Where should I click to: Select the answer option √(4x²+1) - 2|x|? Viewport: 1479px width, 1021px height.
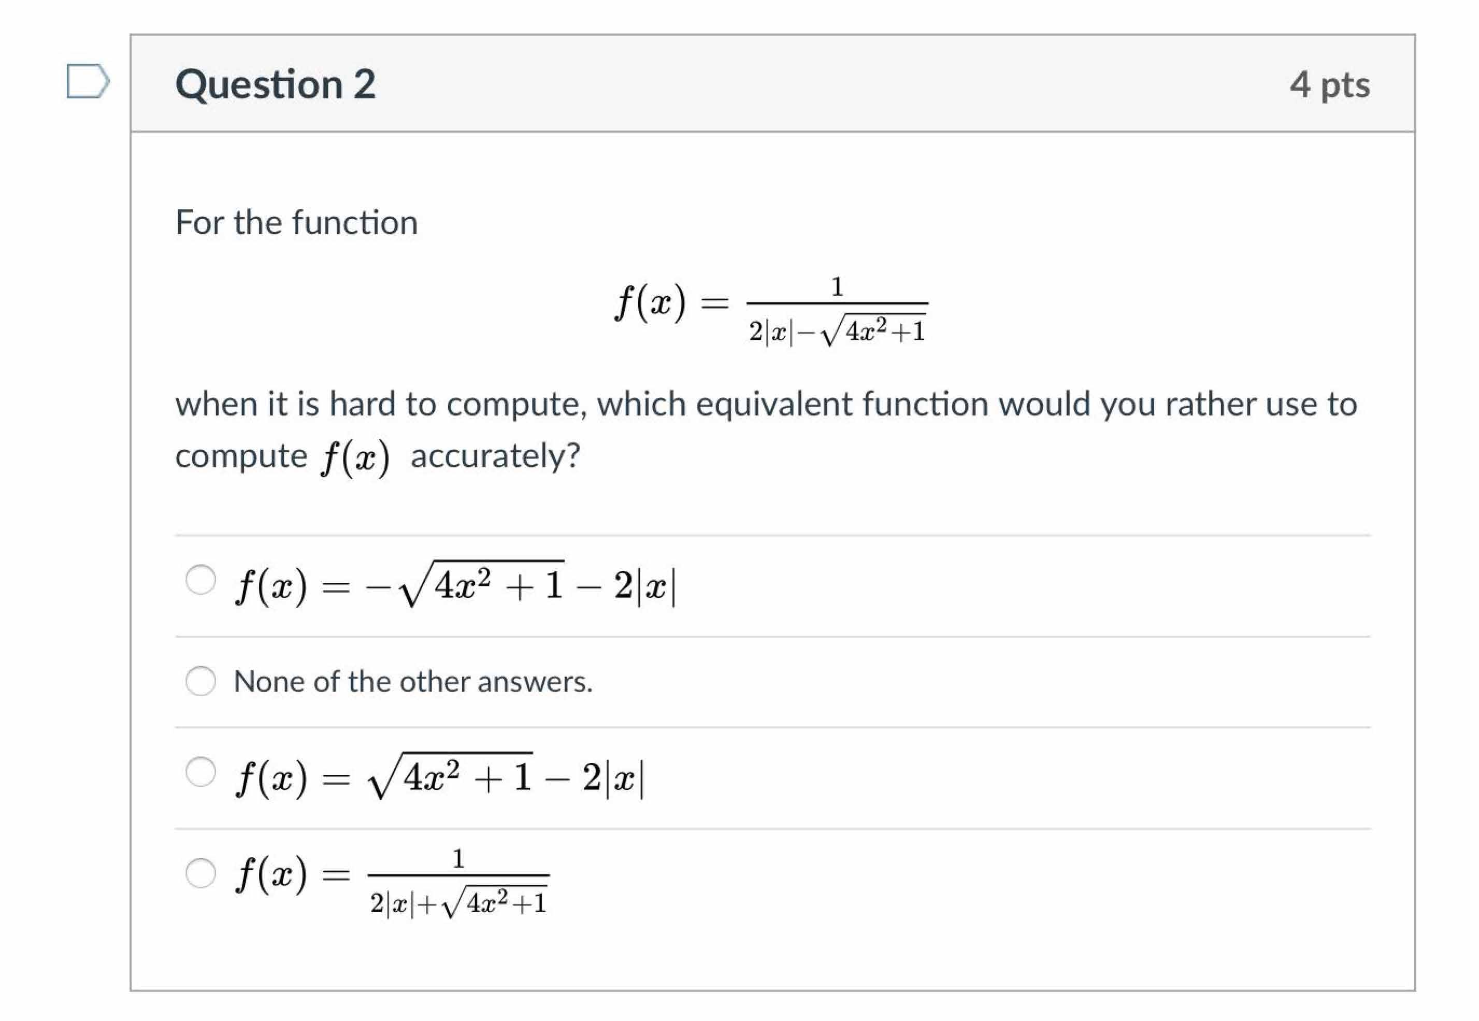tap(200, 771)
